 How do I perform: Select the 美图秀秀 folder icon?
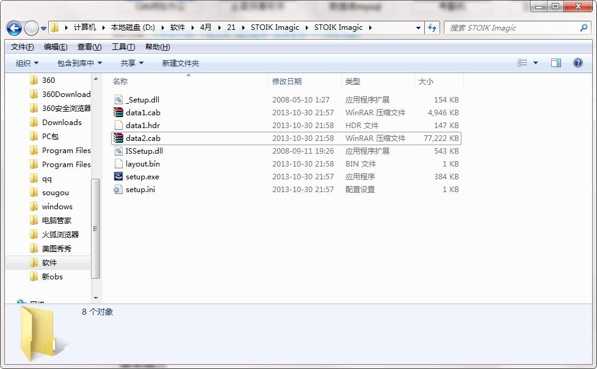coord(34,249)
